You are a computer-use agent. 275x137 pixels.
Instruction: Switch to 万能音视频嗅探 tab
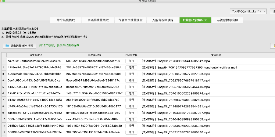tap(163, 20)
